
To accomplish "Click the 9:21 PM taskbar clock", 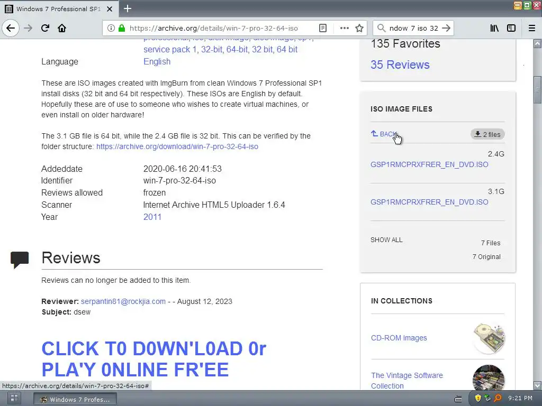I will (x=520, y=398).
